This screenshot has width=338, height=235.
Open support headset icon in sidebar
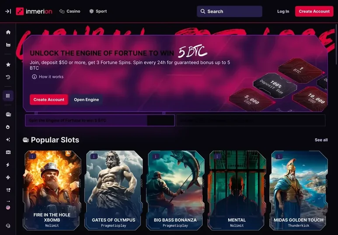click(x=8, y=226)
